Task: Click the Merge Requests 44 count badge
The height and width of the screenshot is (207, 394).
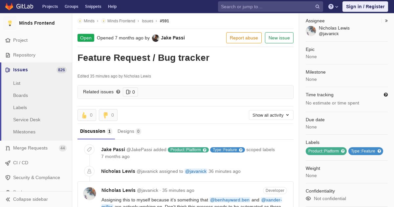Action: point(62,148)
